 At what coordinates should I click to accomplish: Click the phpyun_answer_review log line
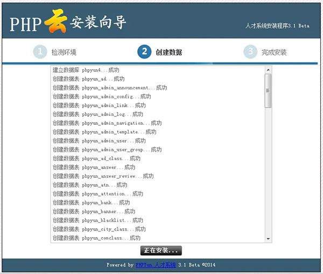[103, 176]
